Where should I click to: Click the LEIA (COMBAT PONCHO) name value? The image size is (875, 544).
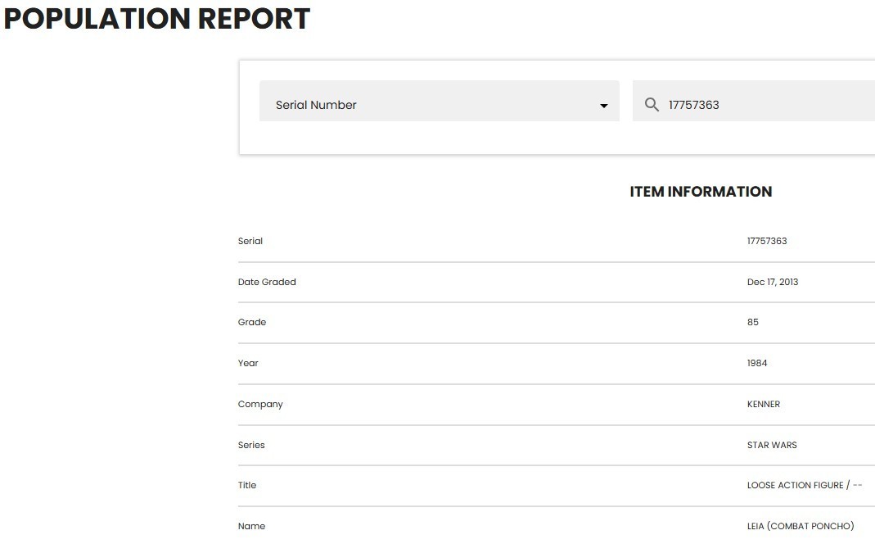coord(801,526)
